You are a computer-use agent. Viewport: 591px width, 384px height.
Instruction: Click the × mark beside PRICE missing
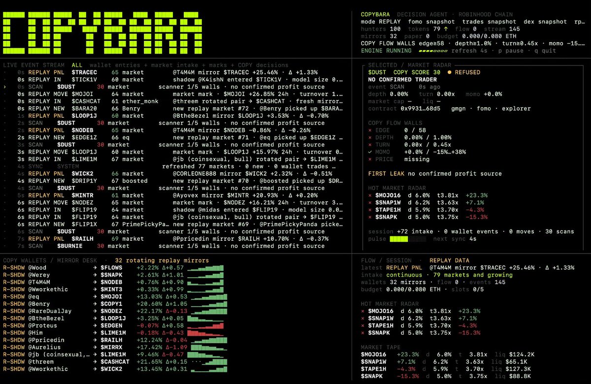tap(370, 160)
